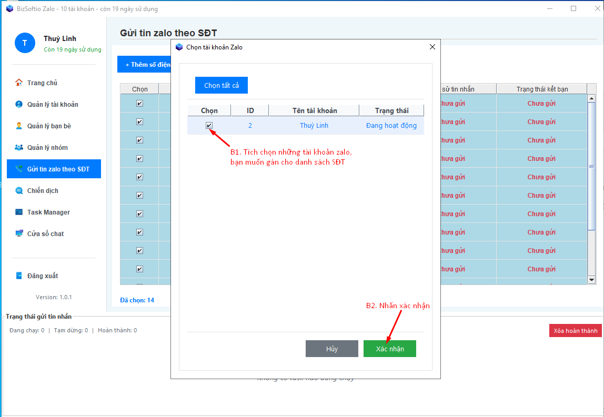Click the Cửa sổ chat monitor icon
The image size is (604, 417).
19,233
